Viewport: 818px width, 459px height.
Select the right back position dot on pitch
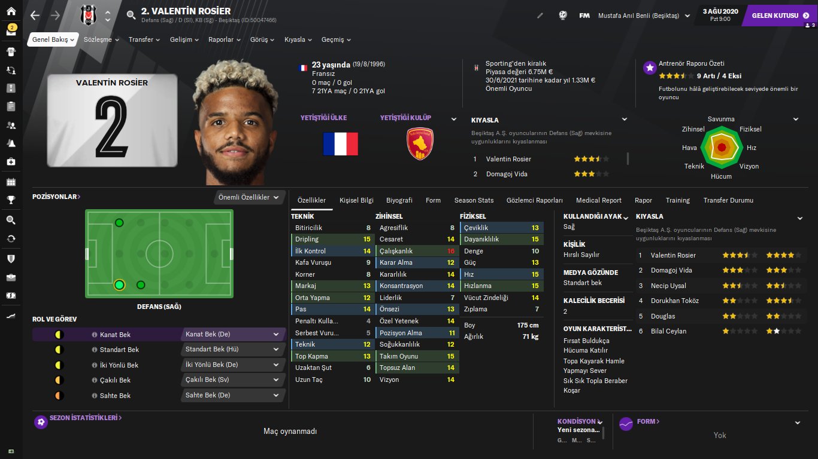119,285
